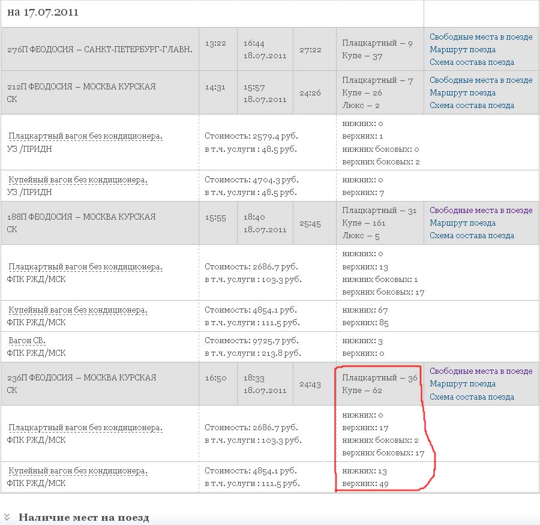The height and width of the screenshot is (525, 540).
Task: Click 'Плацкартный вагон без кондиционера' under УЗ /ПРИДН
Action: (x=85, y=136)
